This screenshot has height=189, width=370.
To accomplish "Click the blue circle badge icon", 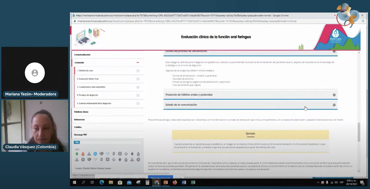I will point(95,154).
